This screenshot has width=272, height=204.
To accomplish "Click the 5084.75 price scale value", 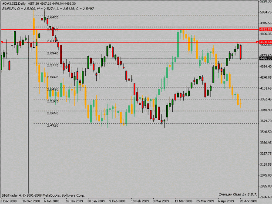I will pyautogui.click(x=266, y=12).
